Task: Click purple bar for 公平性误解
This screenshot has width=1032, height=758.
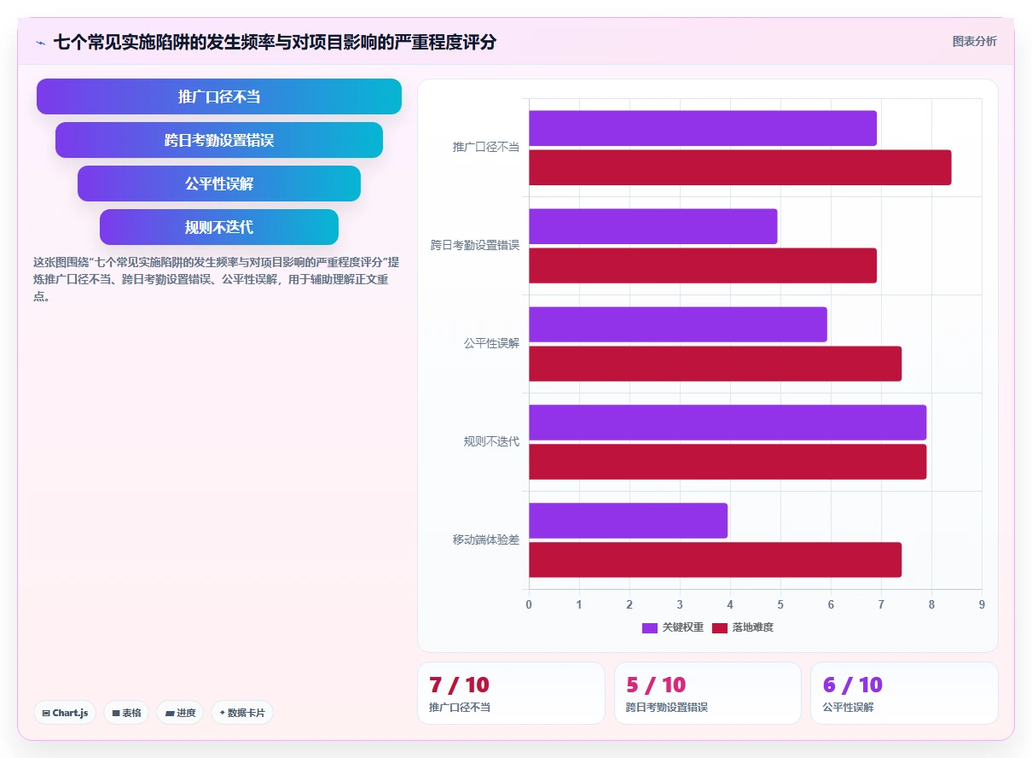Action: [678, 324]
